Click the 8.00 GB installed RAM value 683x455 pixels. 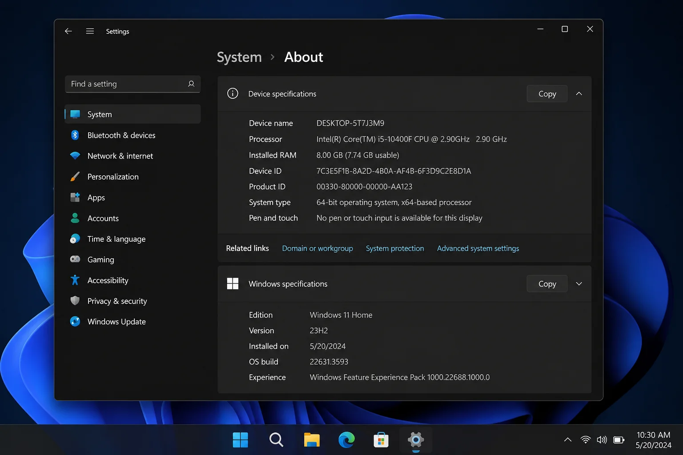click(x=358, y=155)
